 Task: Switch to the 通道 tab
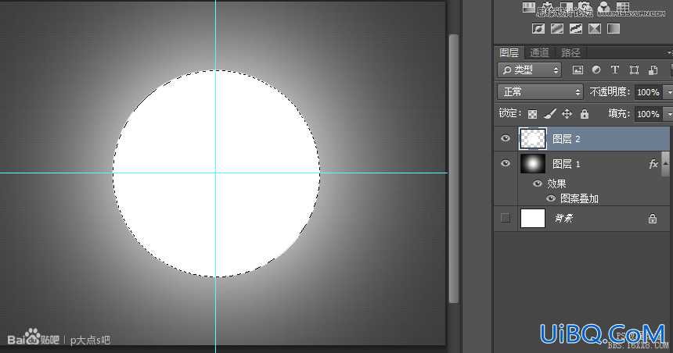click(x=539, y=52)
